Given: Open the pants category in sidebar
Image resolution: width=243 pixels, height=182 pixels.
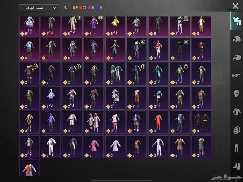Looking at the screenshot, I should pyautogui.click(x=236, y=148).
